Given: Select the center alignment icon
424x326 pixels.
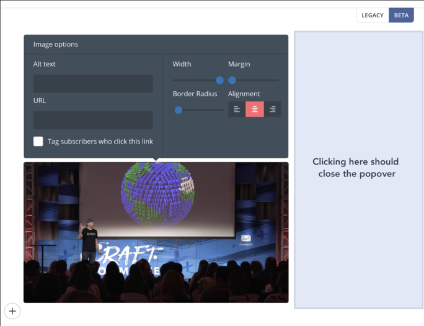Looking at the screenshot, I should 255,109.
